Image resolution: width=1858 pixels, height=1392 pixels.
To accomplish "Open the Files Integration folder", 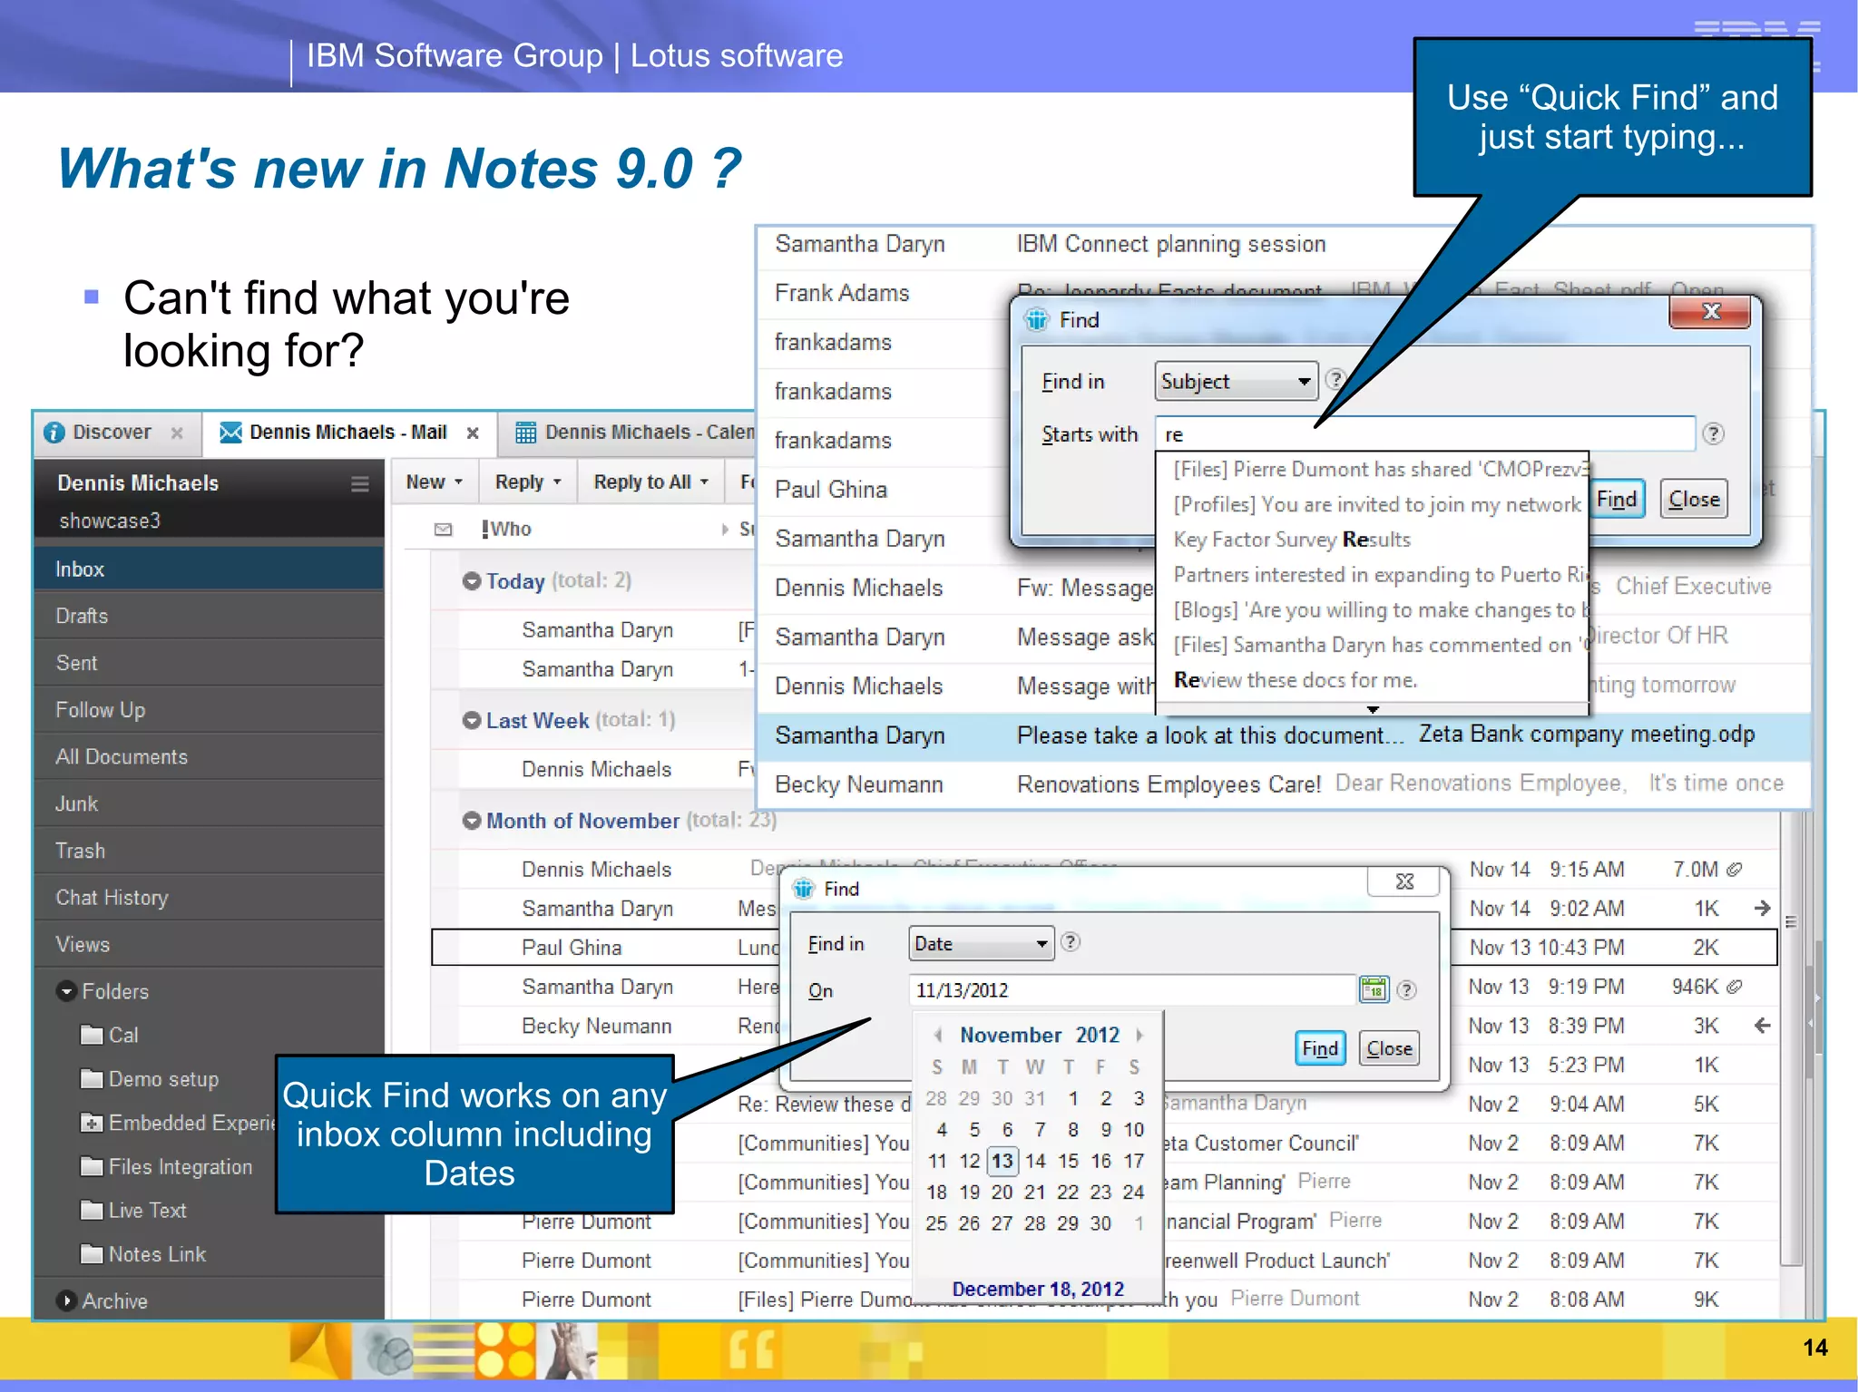I will click(x=167, y=1166).
